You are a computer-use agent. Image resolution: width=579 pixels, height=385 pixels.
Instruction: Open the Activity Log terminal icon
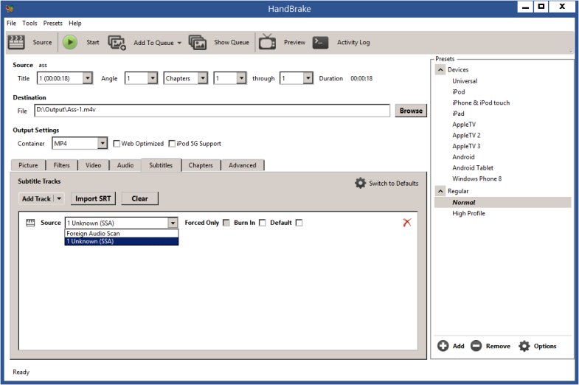320,43
